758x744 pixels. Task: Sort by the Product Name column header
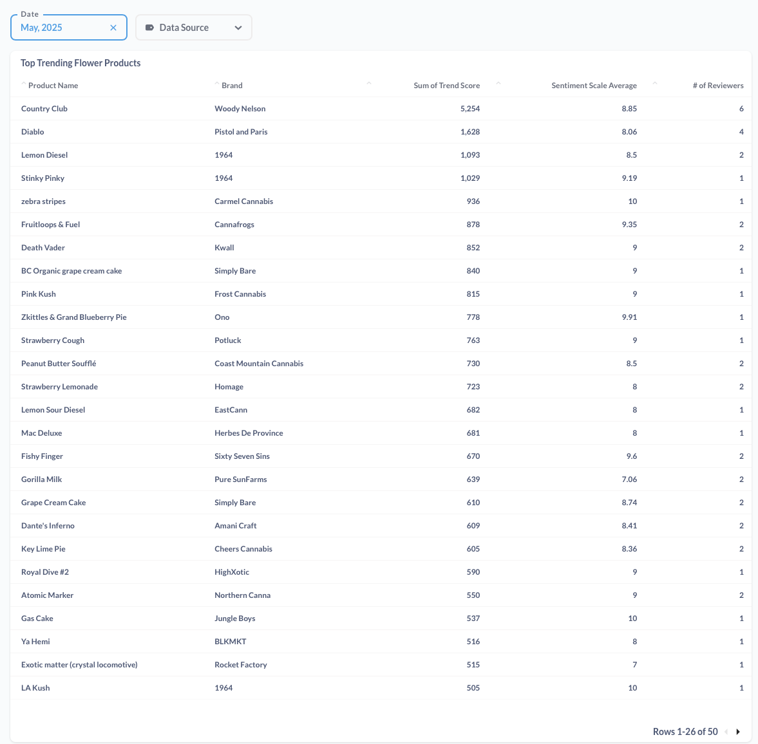[x=53, y=86]
